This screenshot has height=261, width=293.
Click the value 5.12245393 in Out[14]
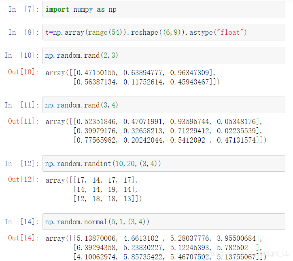(x=189, y=248)
